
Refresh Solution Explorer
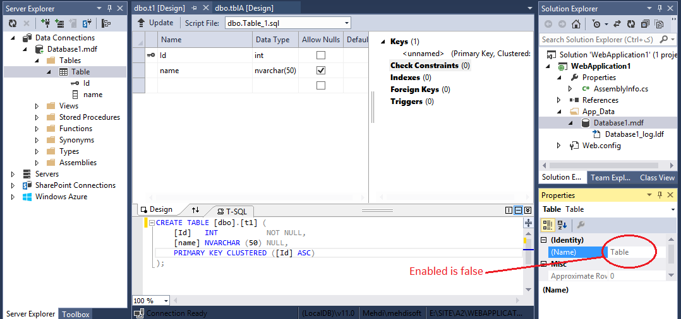click(632, 24)
